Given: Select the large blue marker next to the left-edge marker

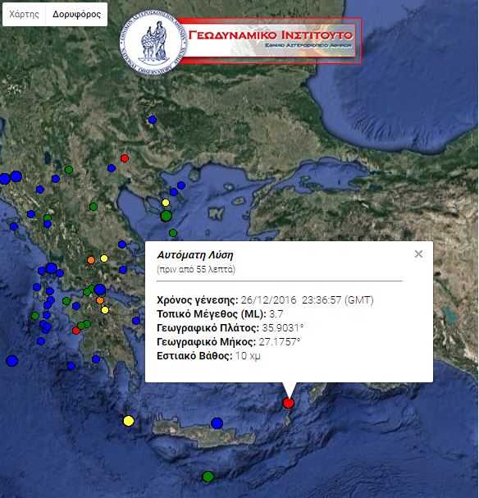Looking at the screenshot, I should [x=16, y=176].
